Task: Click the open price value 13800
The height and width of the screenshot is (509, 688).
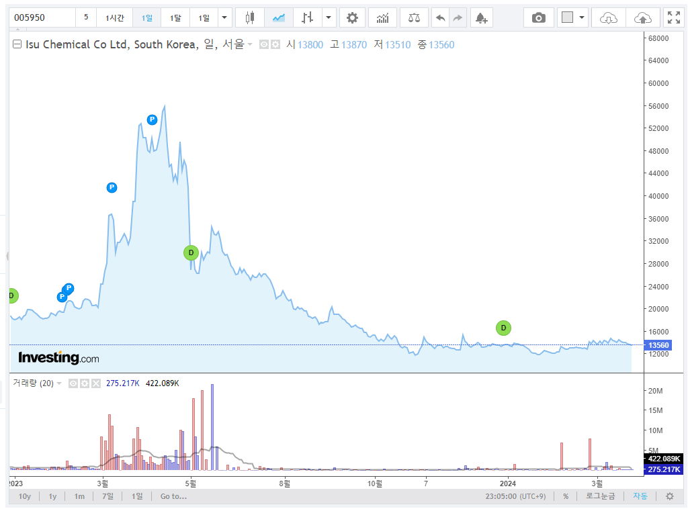Action: pos(310,45)
